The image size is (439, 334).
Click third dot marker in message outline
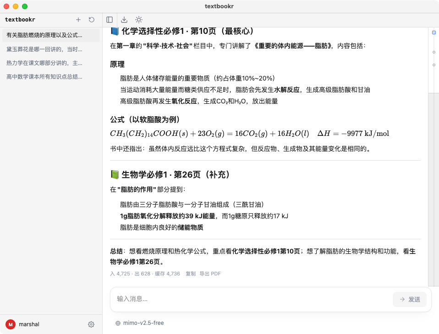tap(434, 65)
